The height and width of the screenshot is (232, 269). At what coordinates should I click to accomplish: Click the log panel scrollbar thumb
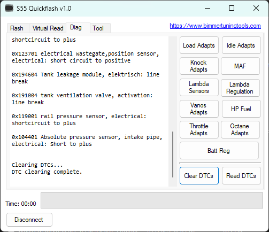coord(173,154)
